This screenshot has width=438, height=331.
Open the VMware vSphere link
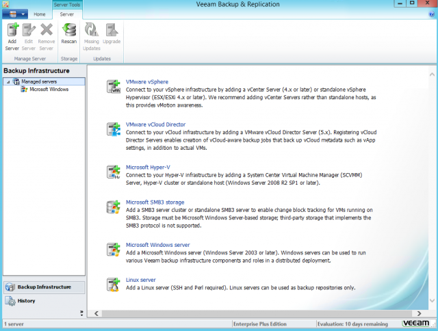point(146,81)
